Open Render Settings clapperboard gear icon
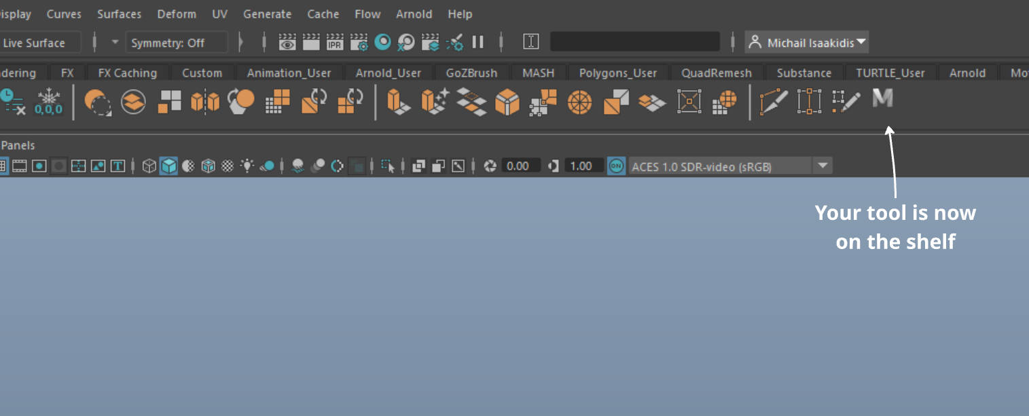1029x416 pixels. [x=359, y=43]
